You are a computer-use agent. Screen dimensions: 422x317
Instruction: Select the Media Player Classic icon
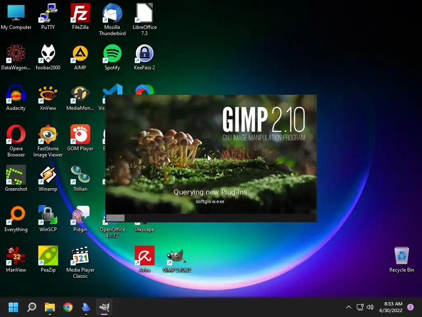tap(80, 262)
